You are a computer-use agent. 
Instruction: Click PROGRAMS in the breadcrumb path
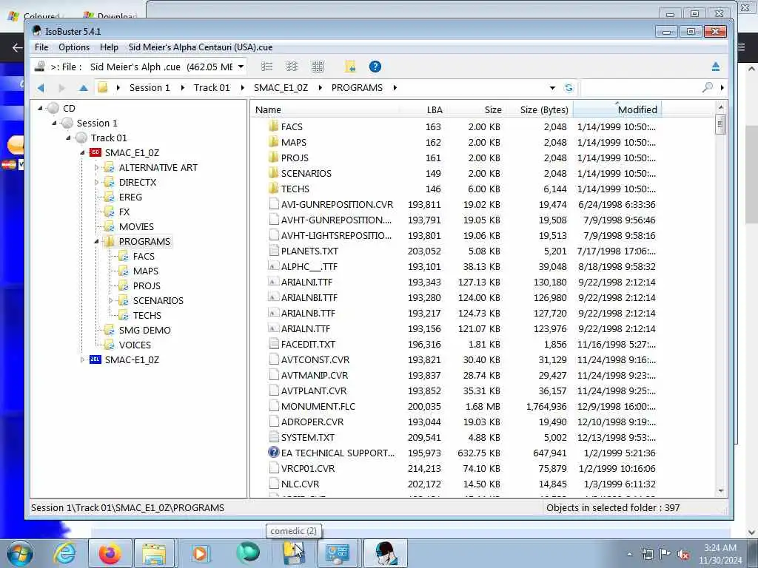(x=357, y=88)
